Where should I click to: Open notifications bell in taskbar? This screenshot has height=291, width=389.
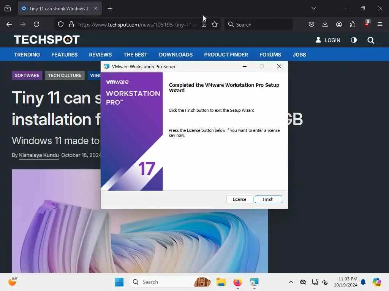[x=363, y=282]
